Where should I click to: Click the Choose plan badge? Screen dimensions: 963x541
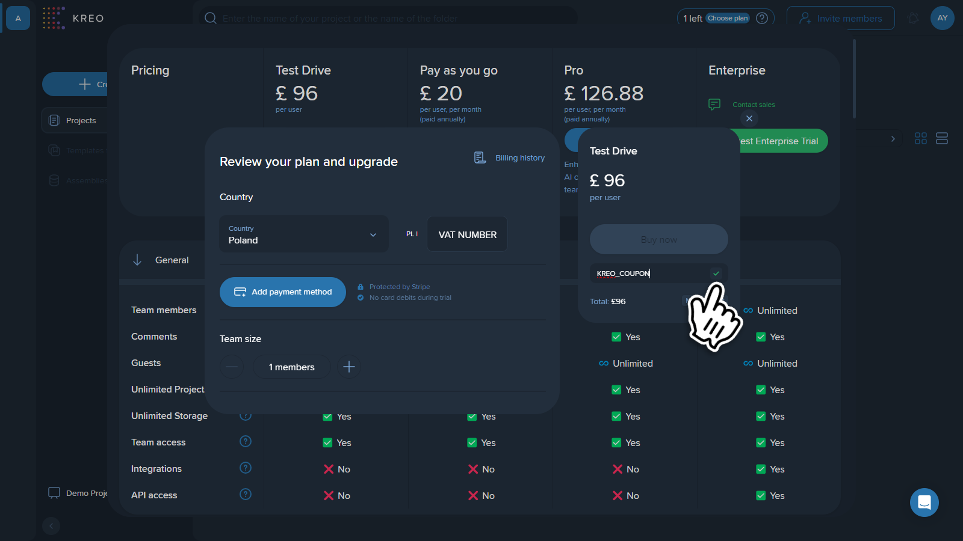[728, 18]
